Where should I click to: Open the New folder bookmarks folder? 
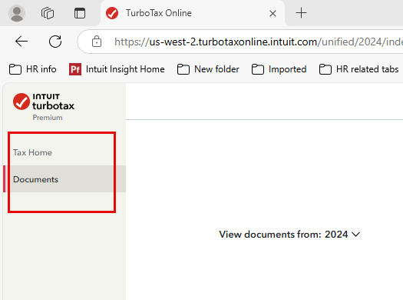click(x=208, y=69)
